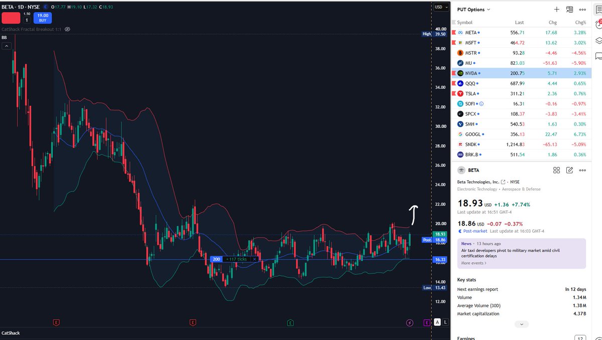Open the note edit icon for BETA
Image resolution: width=602 pixels, height=340 pixels.
coord(569,170)
